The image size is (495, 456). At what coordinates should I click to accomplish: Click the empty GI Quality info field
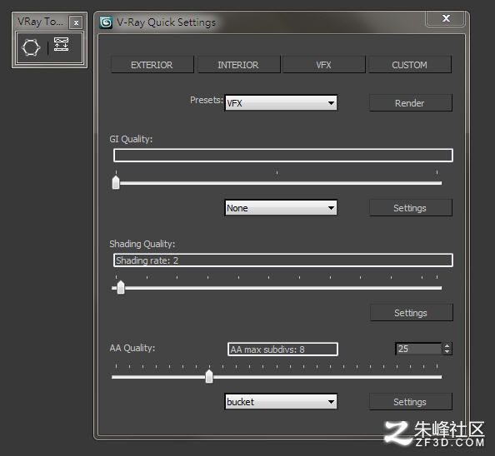(283, 156)
